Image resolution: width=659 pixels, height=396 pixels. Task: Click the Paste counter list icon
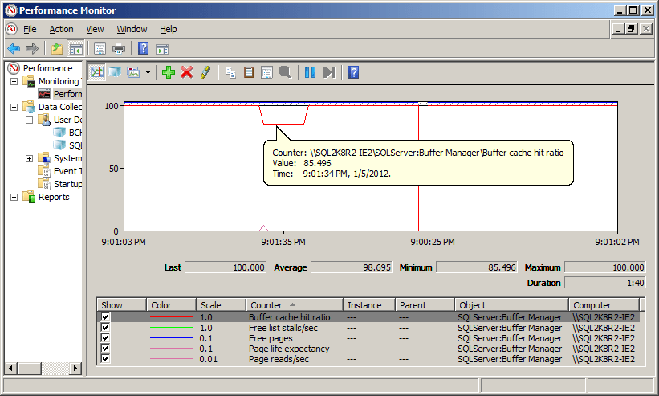tap(249, 72)
